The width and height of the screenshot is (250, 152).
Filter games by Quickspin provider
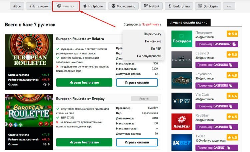click(x=208, y=6)
